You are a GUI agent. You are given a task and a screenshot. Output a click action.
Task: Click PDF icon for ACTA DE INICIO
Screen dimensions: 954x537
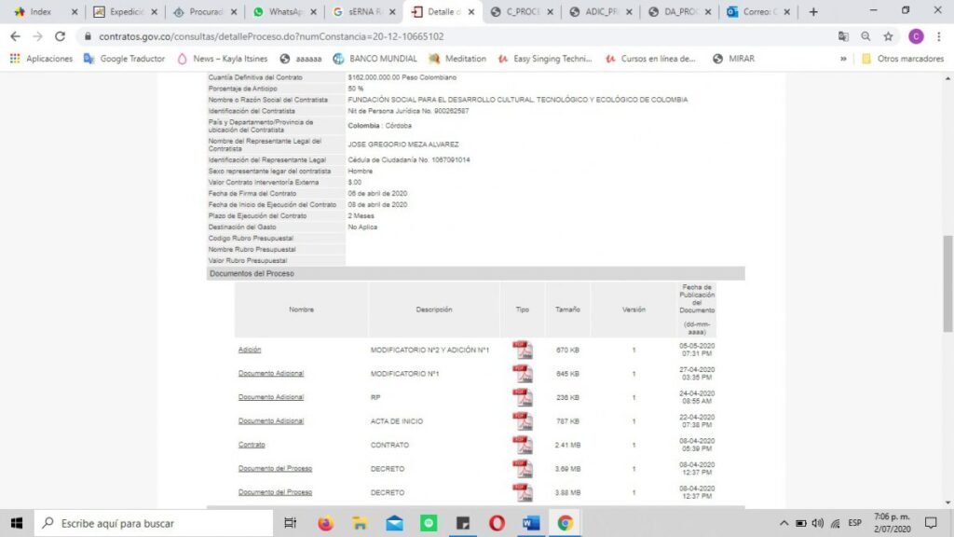[x=523, y=421]
